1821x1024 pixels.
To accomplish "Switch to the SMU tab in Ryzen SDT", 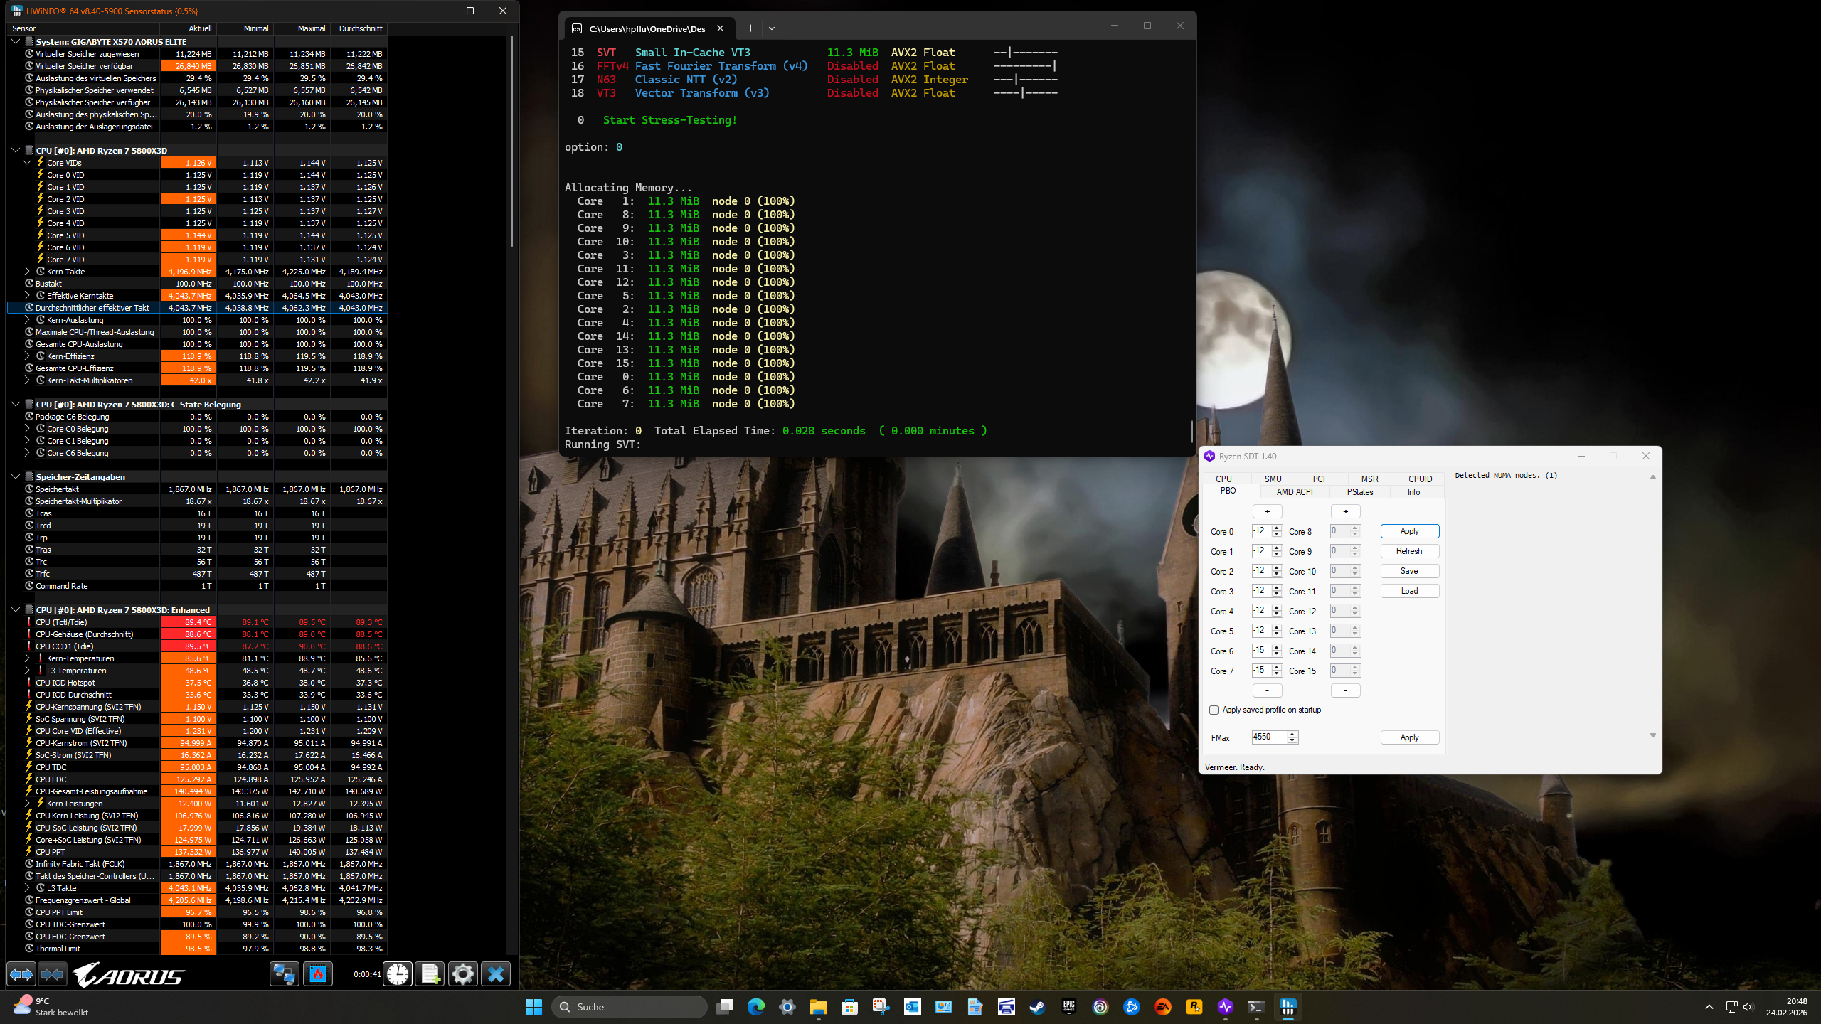I will pos(1273,479).
